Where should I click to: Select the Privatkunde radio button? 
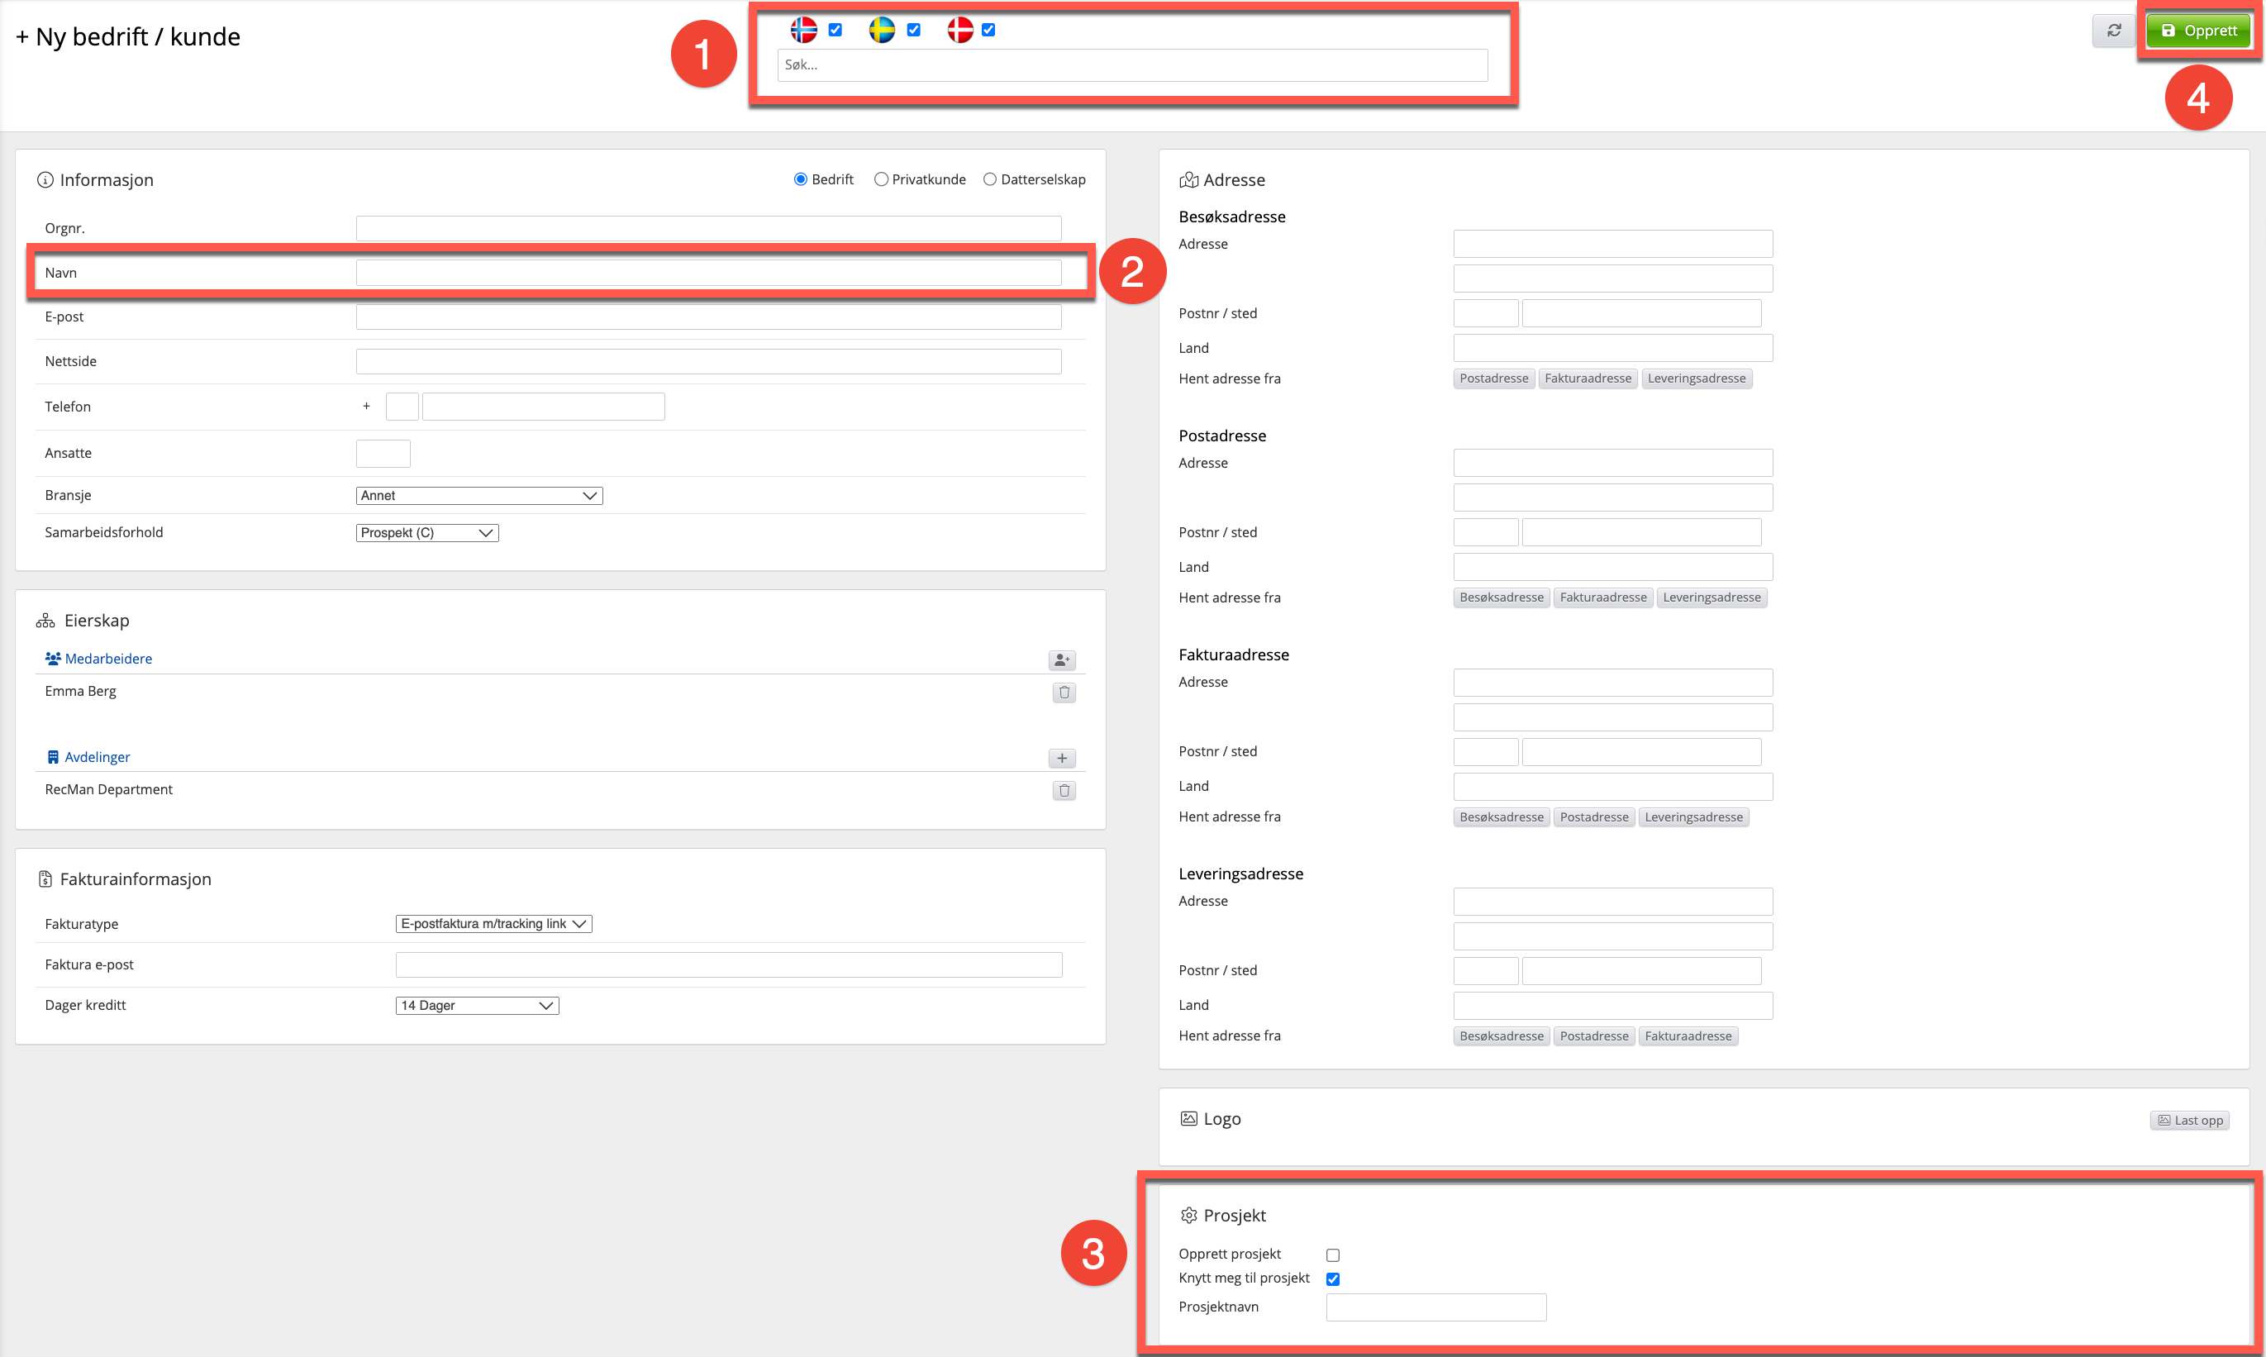[881, 179]
